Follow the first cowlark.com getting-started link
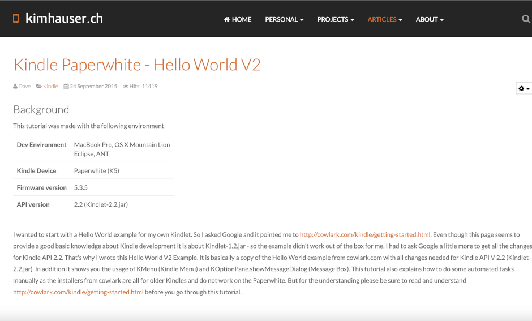Screen dimensions: 532x321 (365, 234)
